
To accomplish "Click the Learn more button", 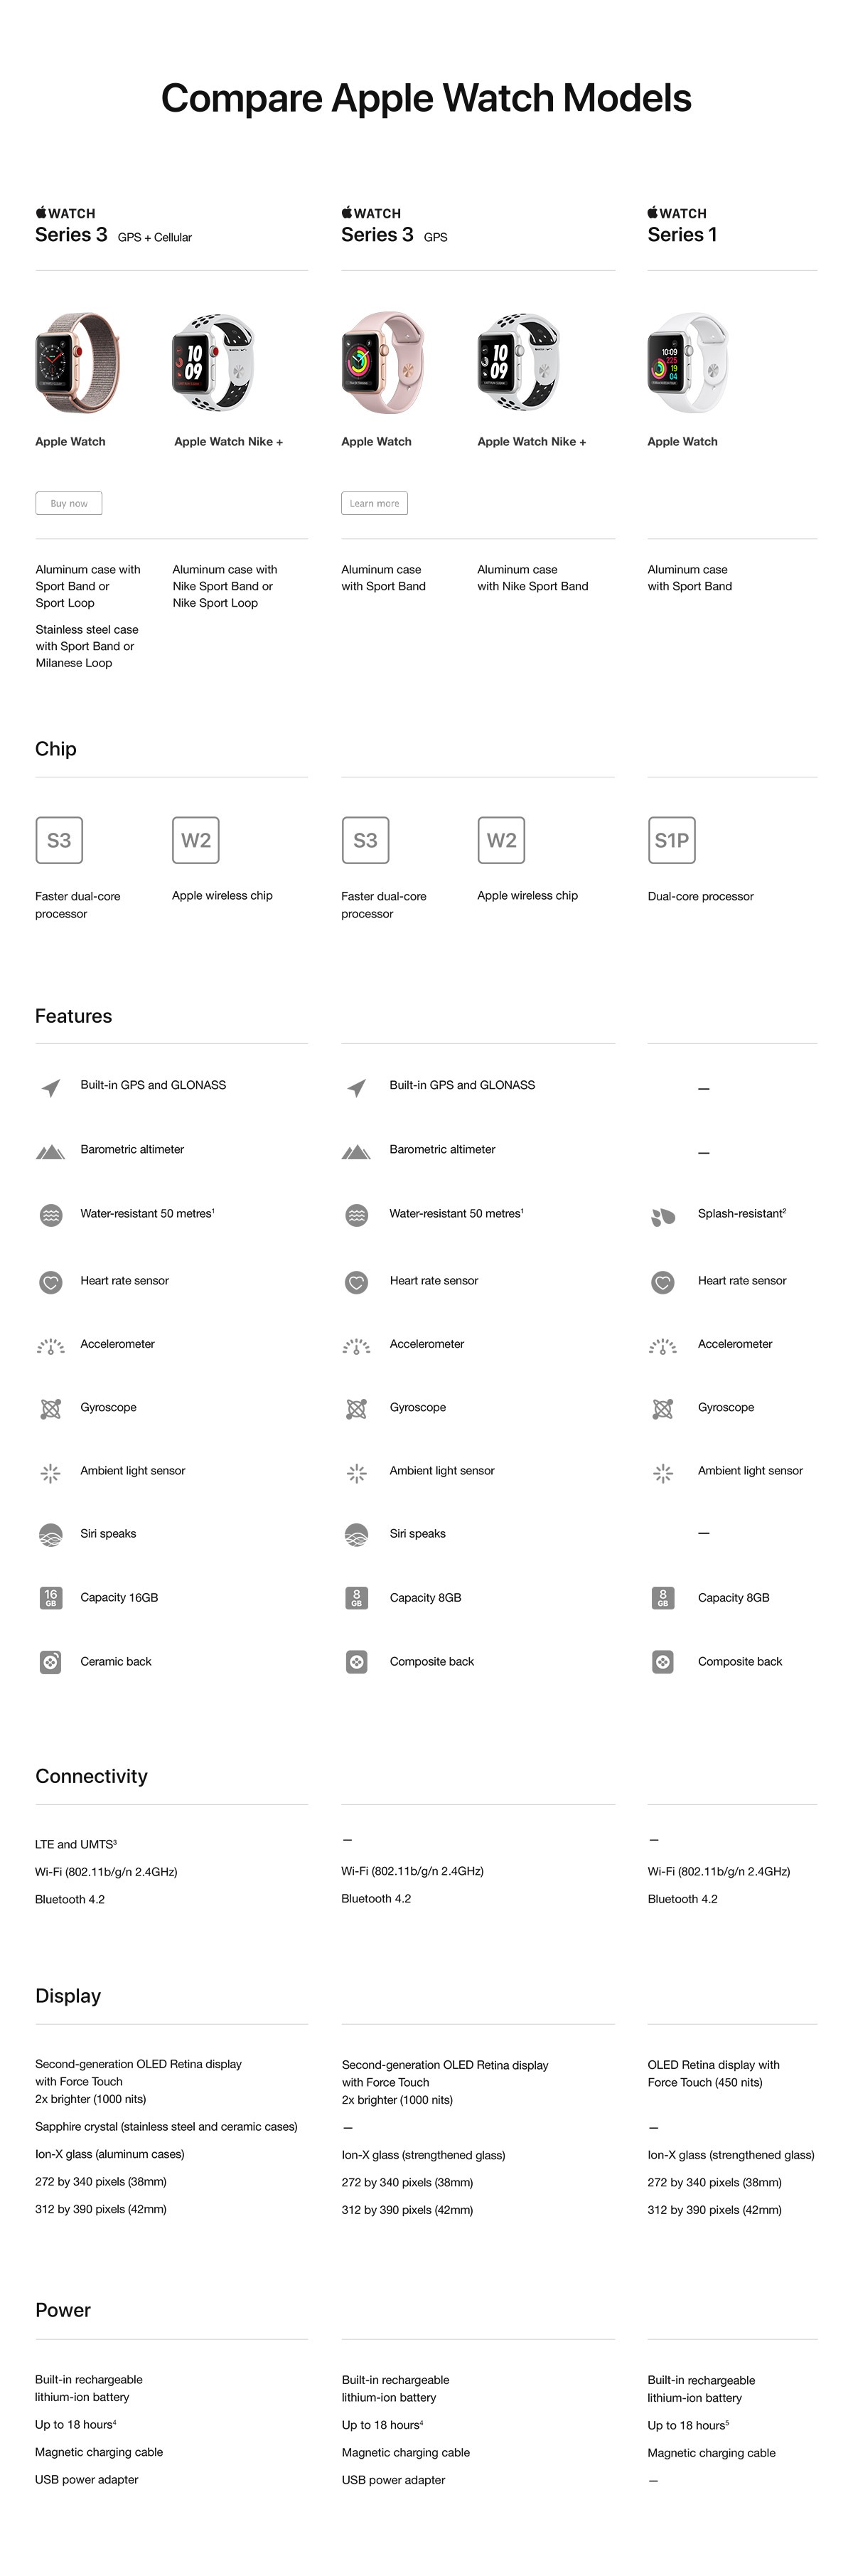I will pyautogui.click(x=374, y=503).
